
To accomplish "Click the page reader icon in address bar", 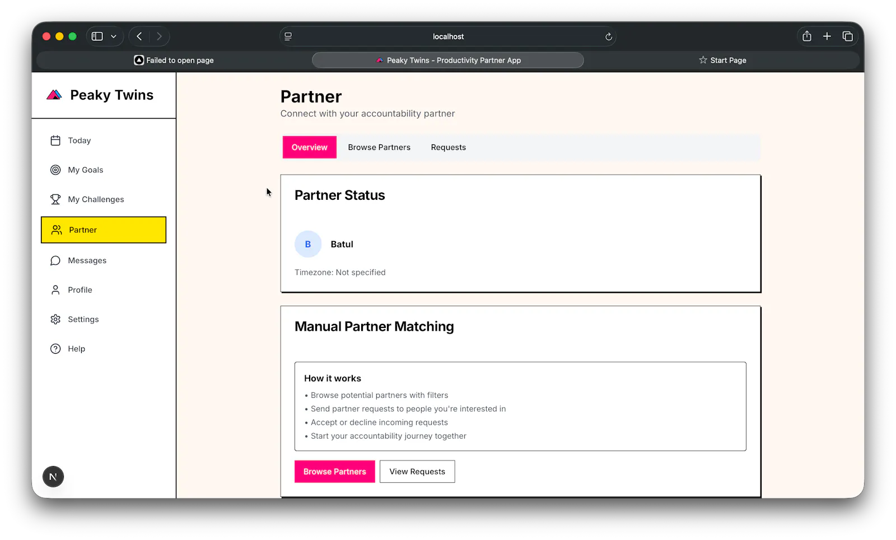I will pos(288,36).
